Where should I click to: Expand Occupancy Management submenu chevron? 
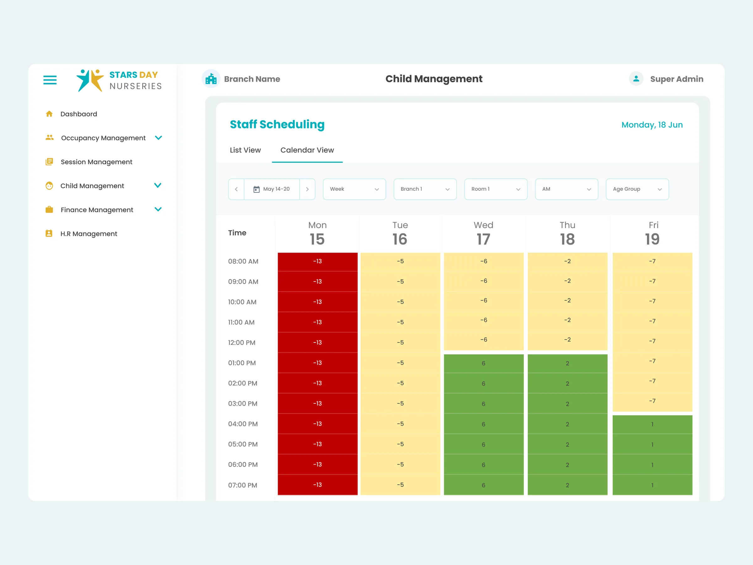coord(158,137)
